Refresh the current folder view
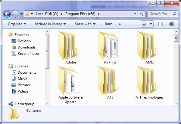 (x=142, y=14)
